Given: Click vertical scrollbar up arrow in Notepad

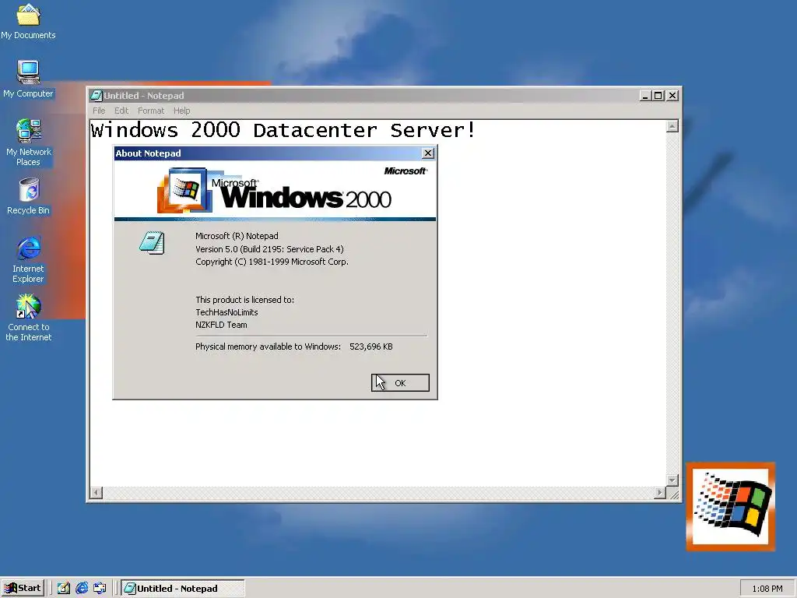Looking at the screenshot, I should coord(672,126).
